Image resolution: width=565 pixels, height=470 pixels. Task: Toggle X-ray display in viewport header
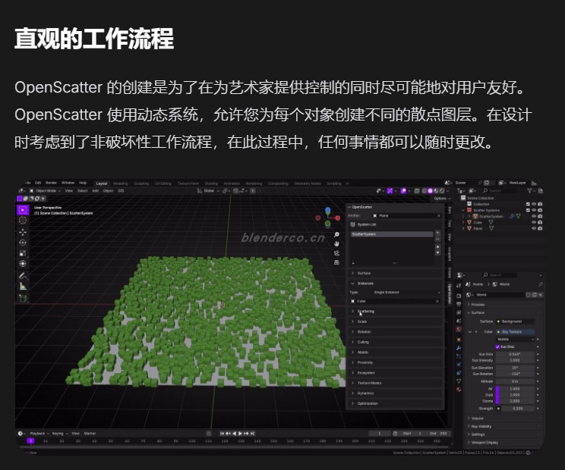coord(417,191)
